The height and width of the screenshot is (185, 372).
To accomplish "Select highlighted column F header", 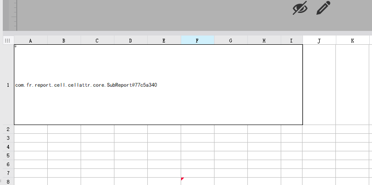I will (197, 41).
